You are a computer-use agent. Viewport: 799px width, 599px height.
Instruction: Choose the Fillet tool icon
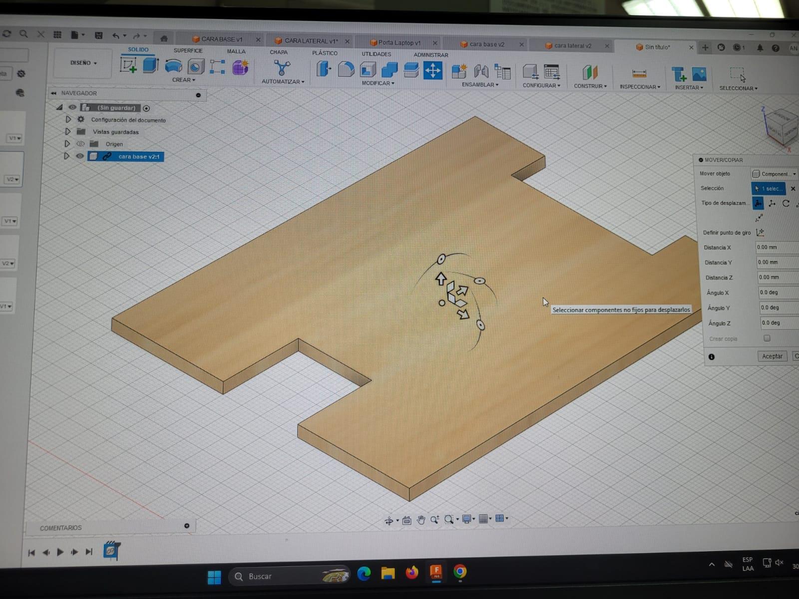coord(346,69)
